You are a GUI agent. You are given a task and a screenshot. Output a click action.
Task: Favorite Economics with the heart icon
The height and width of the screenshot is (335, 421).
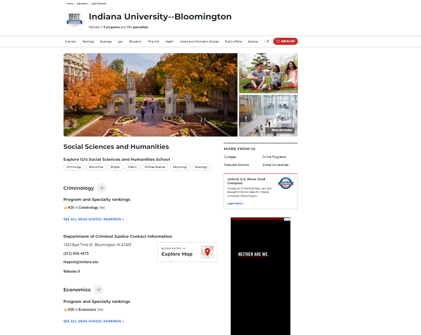point(98,290)
